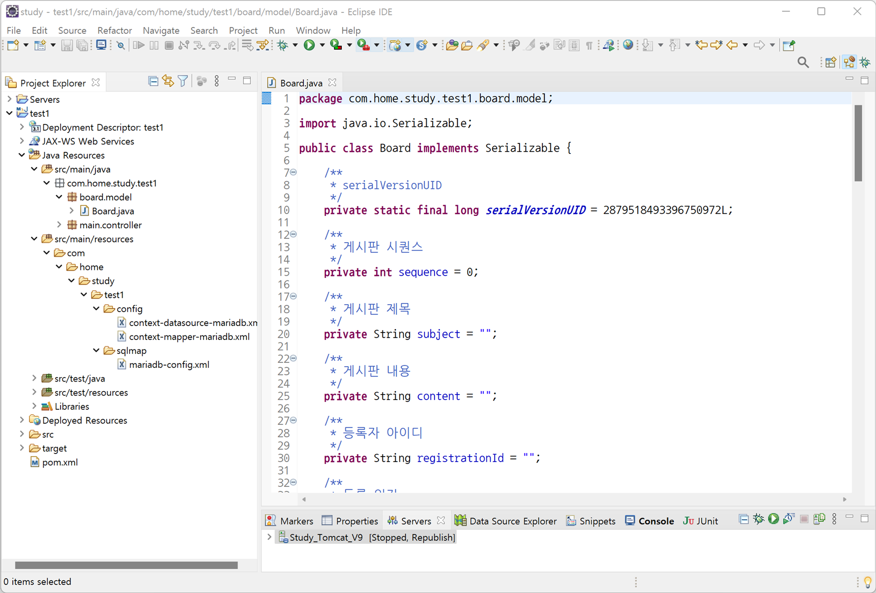Viewport: 876px width, 593px height.
Task: Open the Project Explorer view menu
Action: (x=217, y=81)
